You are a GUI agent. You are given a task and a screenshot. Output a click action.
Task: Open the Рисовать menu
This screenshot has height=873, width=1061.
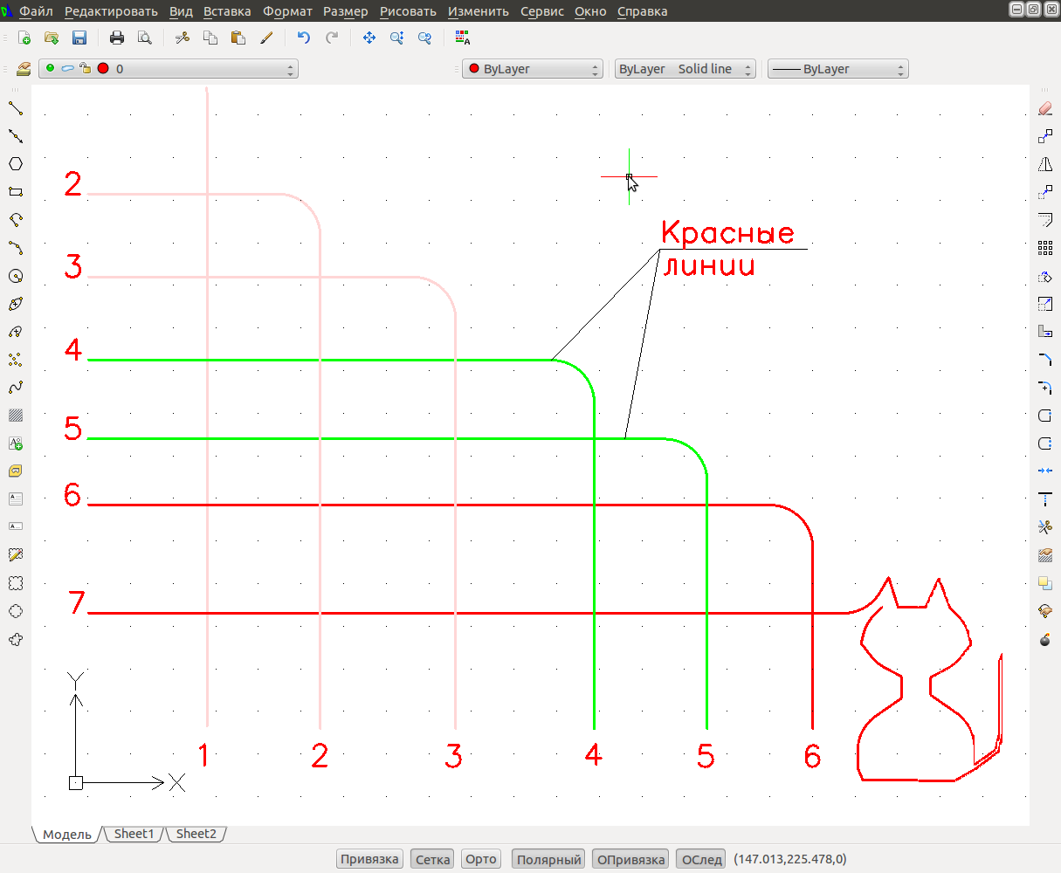408,11
